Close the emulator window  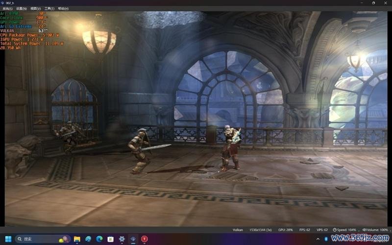pos(385,3)
